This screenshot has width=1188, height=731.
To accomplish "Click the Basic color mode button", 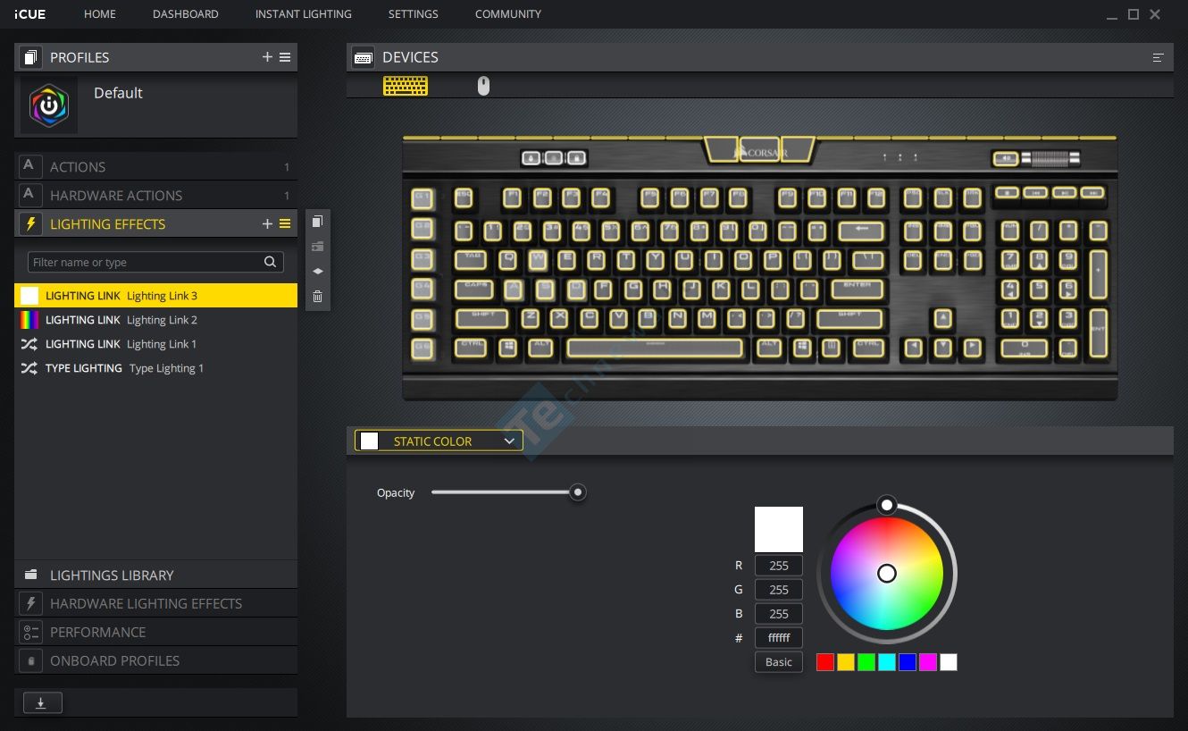I will click(779, 662).
